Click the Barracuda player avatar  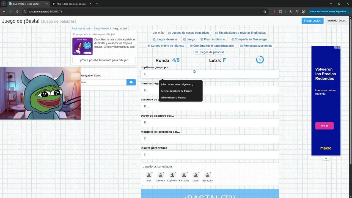pos(207,175)
